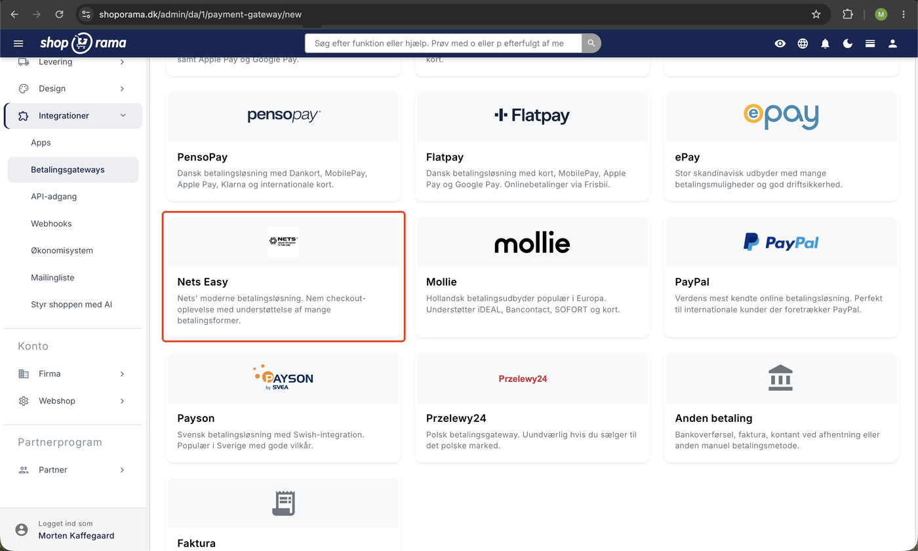Open browser extensions puzzle icon
Image resolution: width=918 pixels, height=551 pixels.
tap(848, 14)
